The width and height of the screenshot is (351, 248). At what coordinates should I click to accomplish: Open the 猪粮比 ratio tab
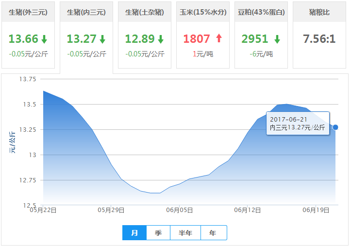tap(319, 12)
